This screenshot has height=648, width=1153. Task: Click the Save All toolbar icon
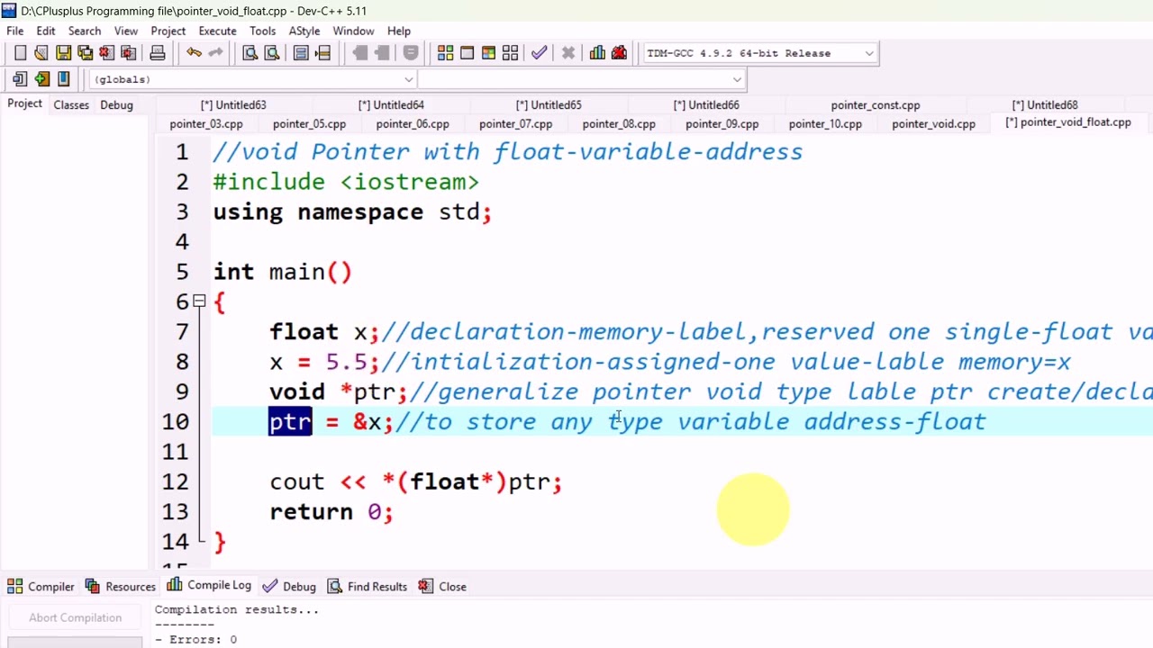pyautogui.click(x=85, y=53)
